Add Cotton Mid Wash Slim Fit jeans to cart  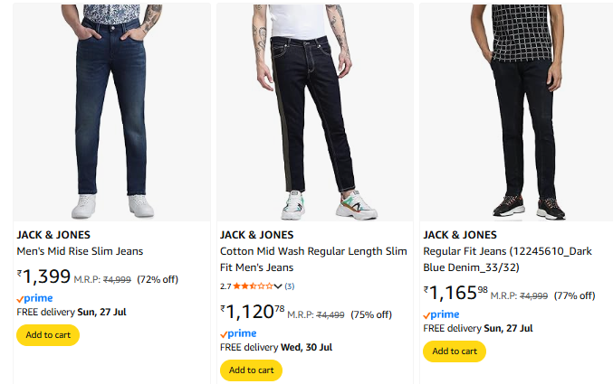(x=251, y=370)
